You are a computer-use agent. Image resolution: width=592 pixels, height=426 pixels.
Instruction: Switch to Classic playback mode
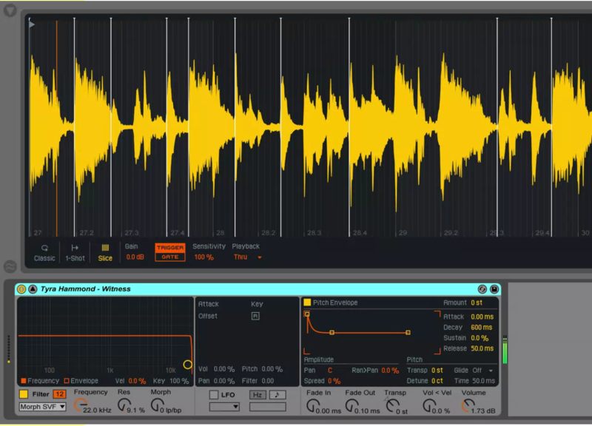[44, 252]
